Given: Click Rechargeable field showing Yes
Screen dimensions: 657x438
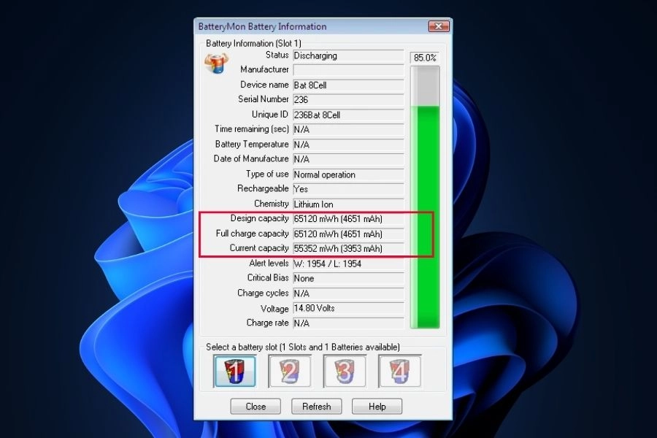Looking at the screenshot, I should tap(348, 189).
